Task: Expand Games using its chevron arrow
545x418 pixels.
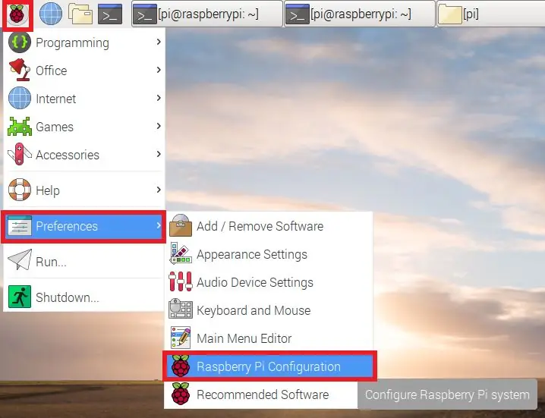Action: [x=159, y=126]
